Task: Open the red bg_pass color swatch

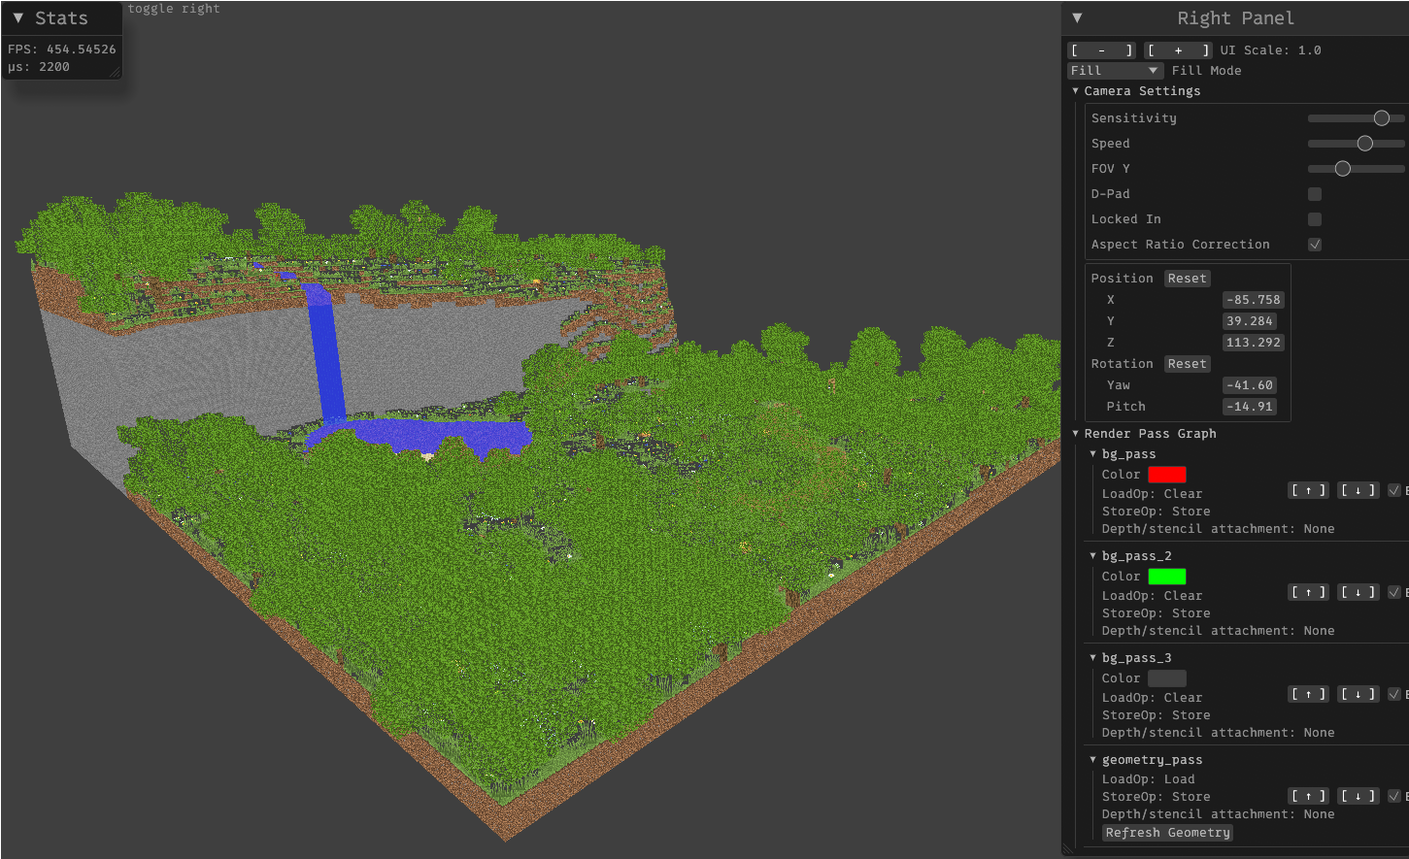Action: (1166, 474)
